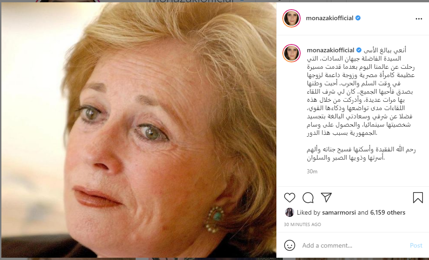Open the comment speech bubble icon

308,198
